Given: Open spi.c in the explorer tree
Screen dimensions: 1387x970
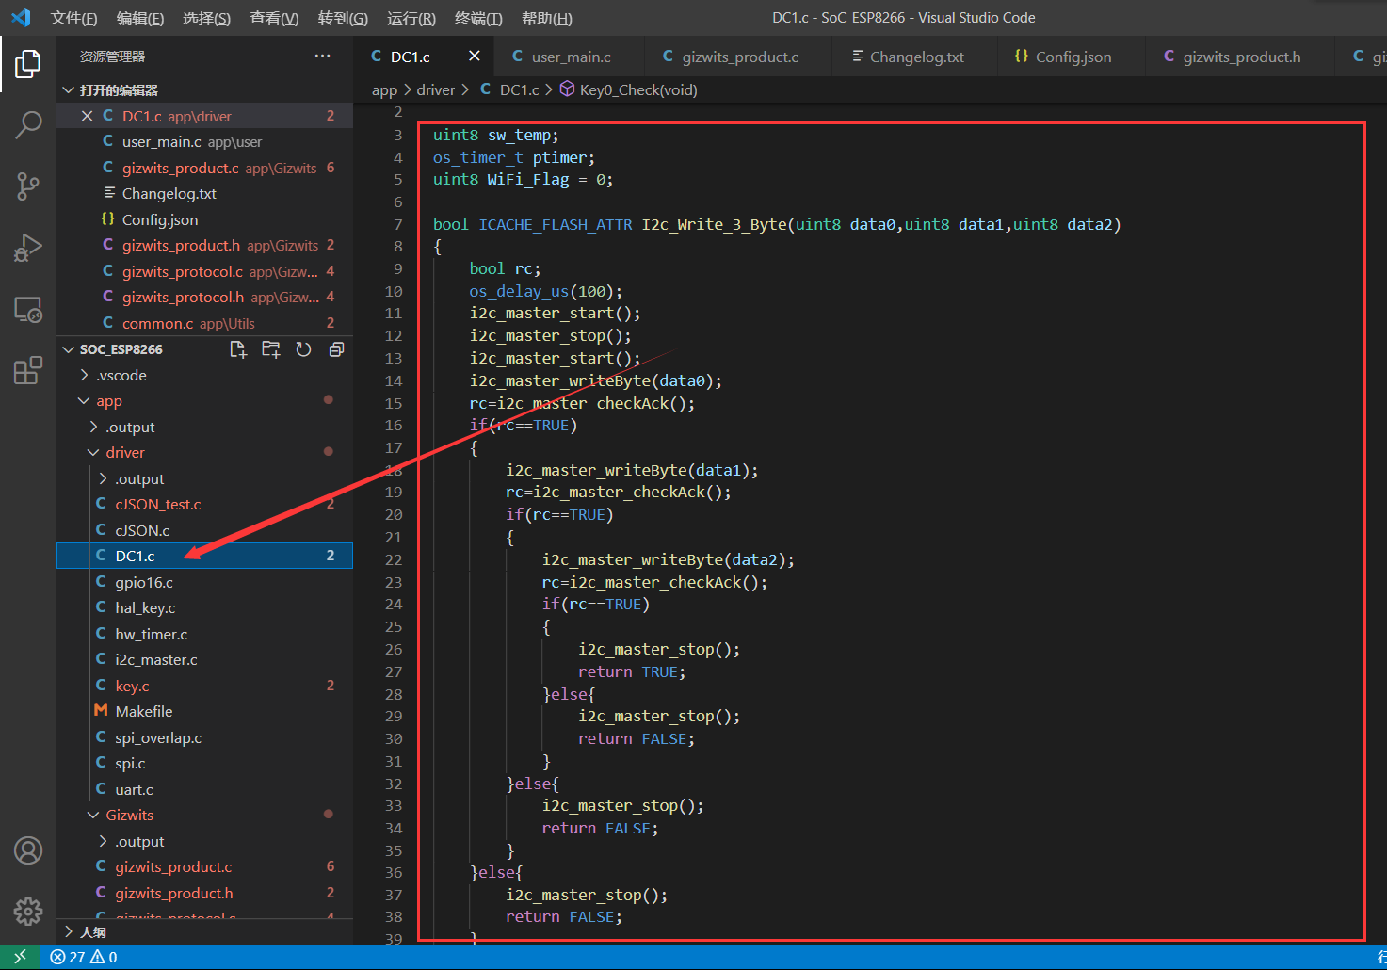Looking at the screenshot, I should [205, 764].
